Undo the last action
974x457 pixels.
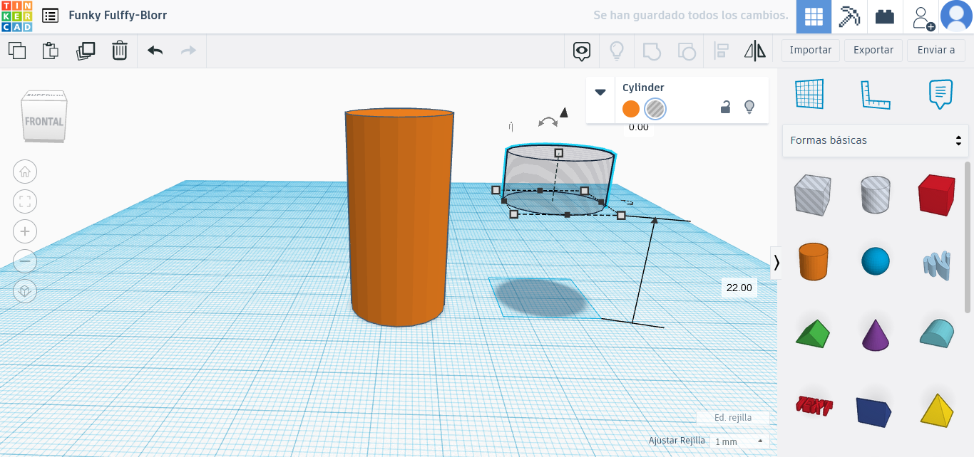click(155, 51)
